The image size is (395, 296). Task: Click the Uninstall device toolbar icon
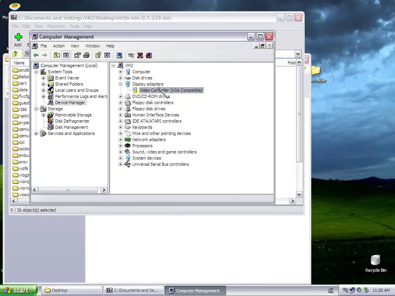click(x=140, y=55)
